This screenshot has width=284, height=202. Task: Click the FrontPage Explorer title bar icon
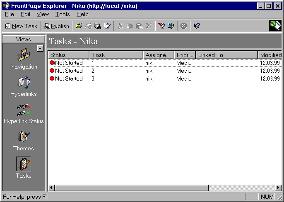[6, 6]
